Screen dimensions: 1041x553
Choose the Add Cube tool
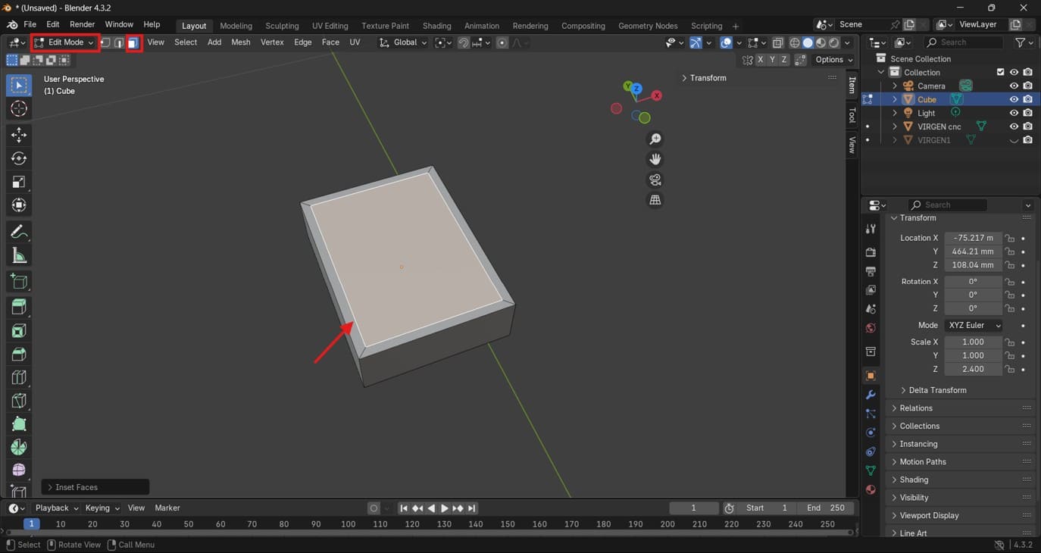(19, 282)
